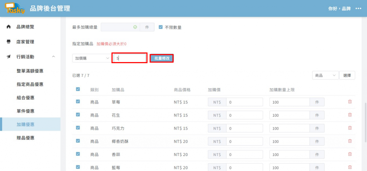This screenshot has height=171, width=367.
Task: Click the 批量修改 button
Action: (x=162, y=58)
